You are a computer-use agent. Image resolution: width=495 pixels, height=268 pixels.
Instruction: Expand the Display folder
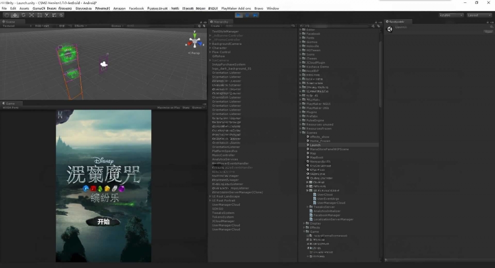pyautogui.click(x=304, y=223)
